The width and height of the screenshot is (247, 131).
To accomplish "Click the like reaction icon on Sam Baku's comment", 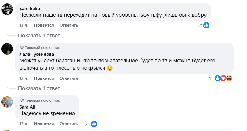I will tap(206, 26).
